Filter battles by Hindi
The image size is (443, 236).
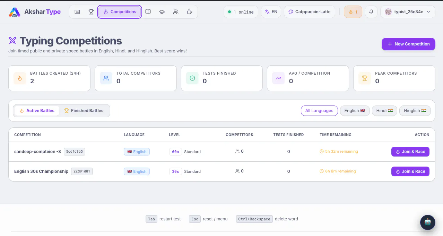pos(384,111)
